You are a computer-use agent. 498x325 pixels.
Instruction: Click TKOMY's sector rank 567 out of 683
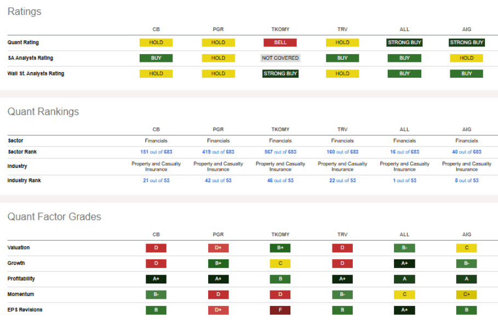click(280, 152)
